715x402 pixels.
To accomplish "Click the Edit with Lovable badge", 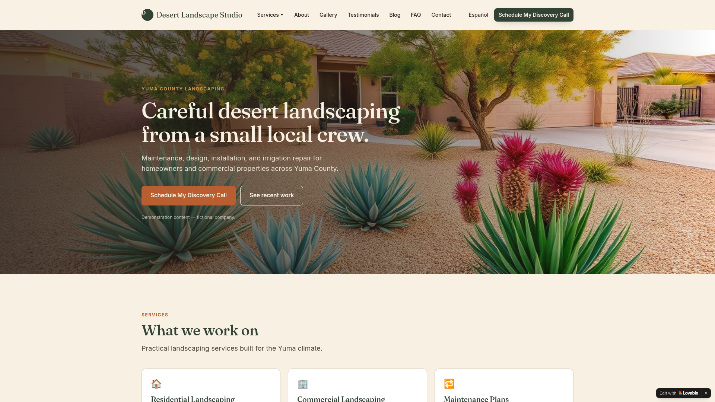I will coord(679,393).
